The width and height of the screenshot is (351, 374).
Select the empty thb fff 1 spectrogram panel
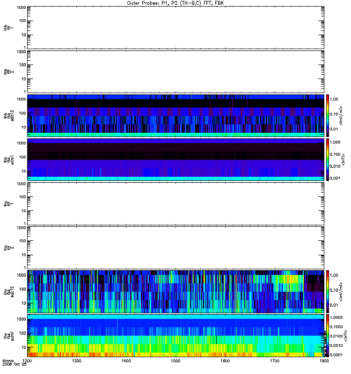click(x=175, y=28)
